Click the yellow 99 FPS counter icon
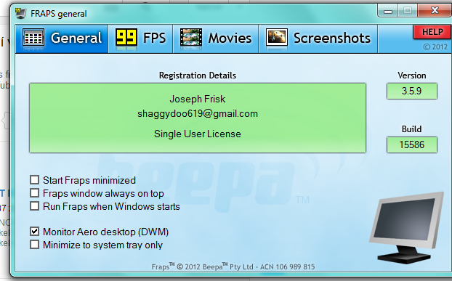 [x=126, y=38]
